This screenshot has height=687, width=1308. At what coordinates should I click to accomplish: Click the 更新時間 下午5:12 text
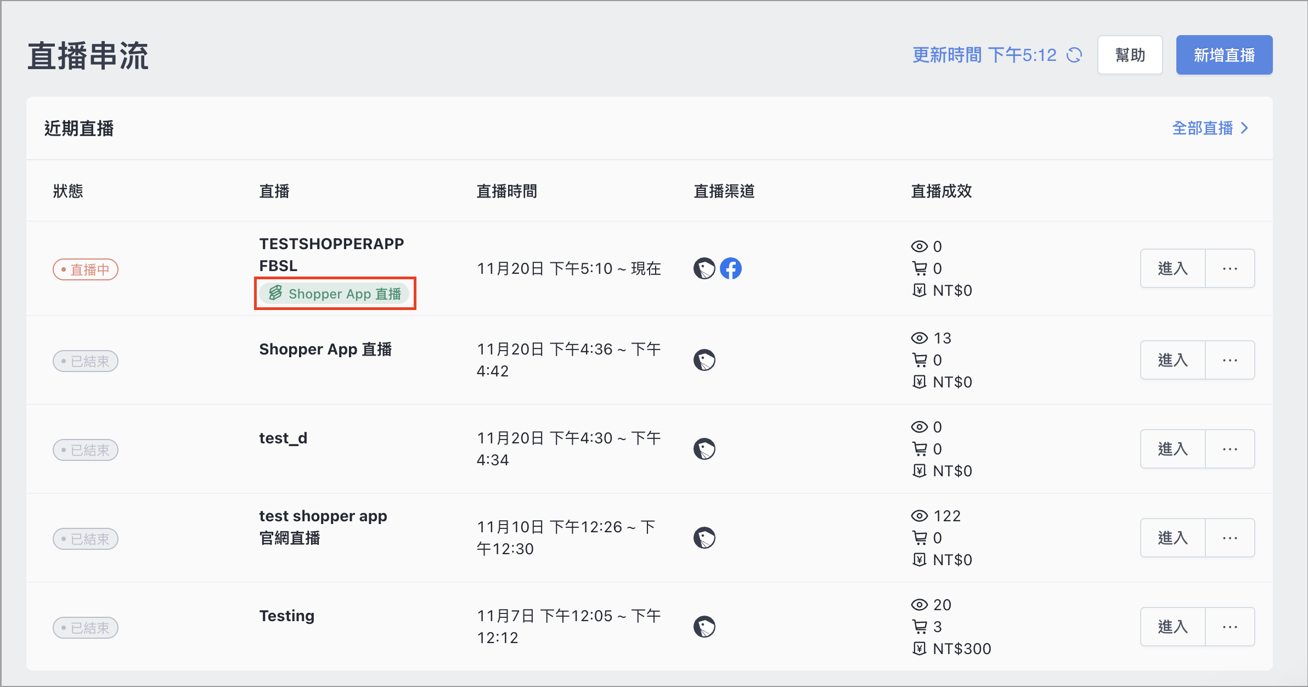(984, 55)
